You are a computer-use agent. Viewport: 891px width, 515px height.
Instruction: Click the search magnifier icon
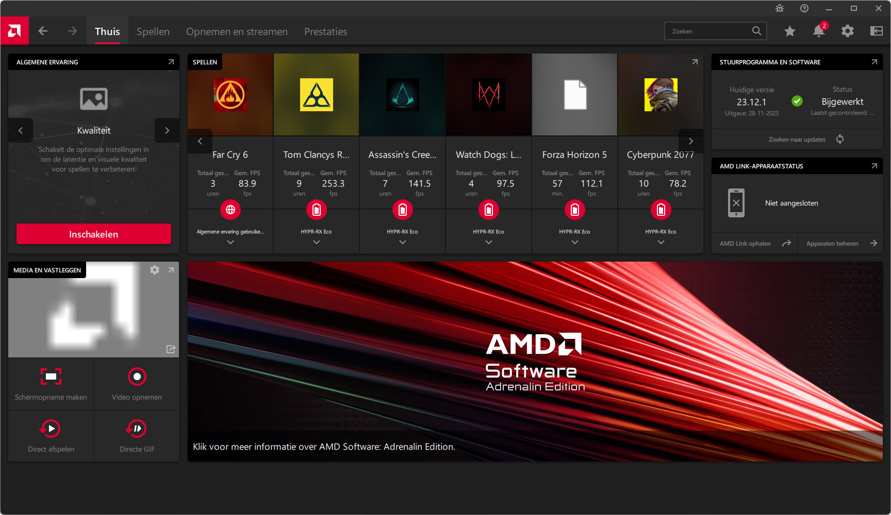pyautogui.click(x=756, y=31)
